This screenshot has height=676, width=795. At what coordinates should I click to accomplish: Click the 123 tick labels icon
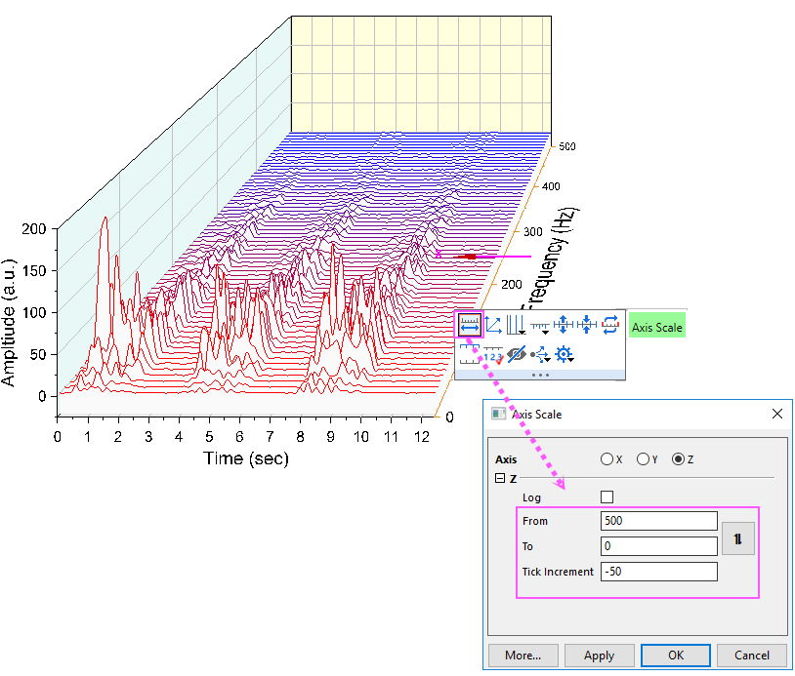[x=491, y=355]
